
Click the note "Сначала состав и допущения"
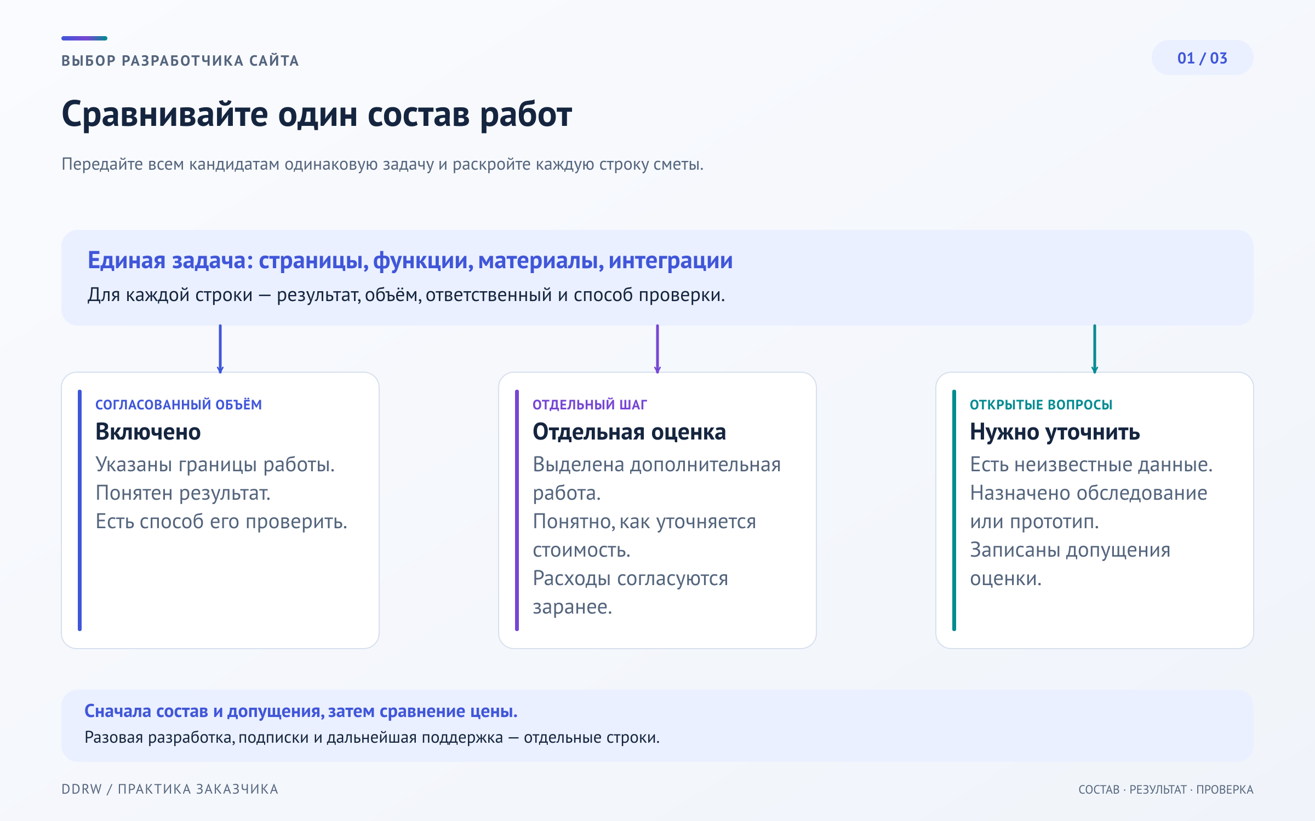pyautogui.click(x=301, y=711)
